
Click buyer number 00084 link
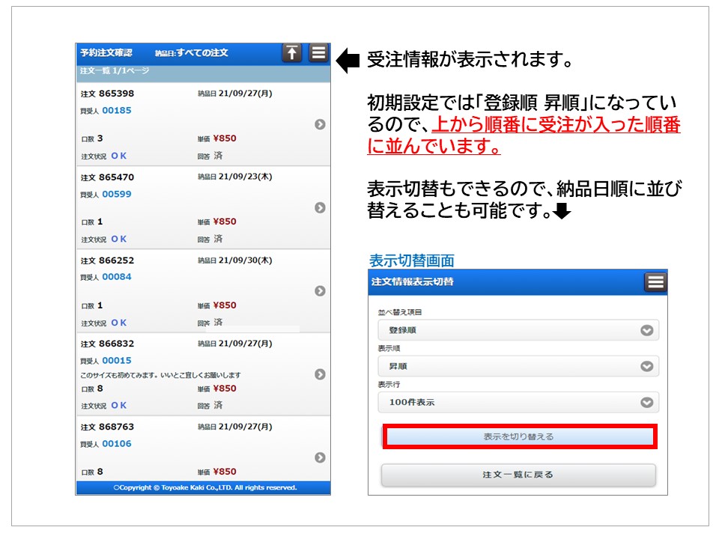[x=116, y=277]
